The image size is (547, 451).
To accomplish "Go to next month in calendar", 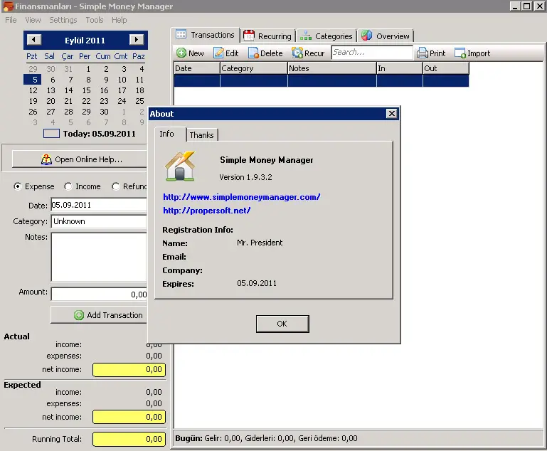I will pyautogui.click(x=137, y=39).
